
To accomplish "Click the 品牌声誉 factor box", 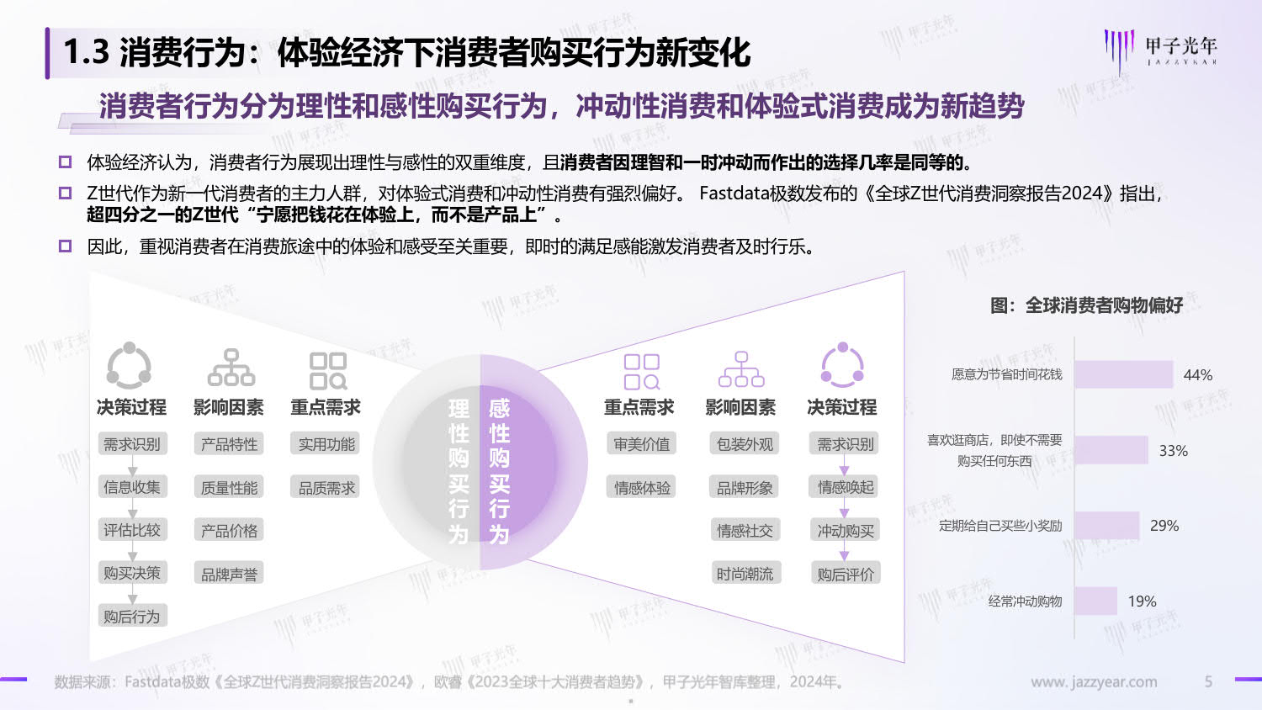I will pyautogui.click(x=230, y=575).
